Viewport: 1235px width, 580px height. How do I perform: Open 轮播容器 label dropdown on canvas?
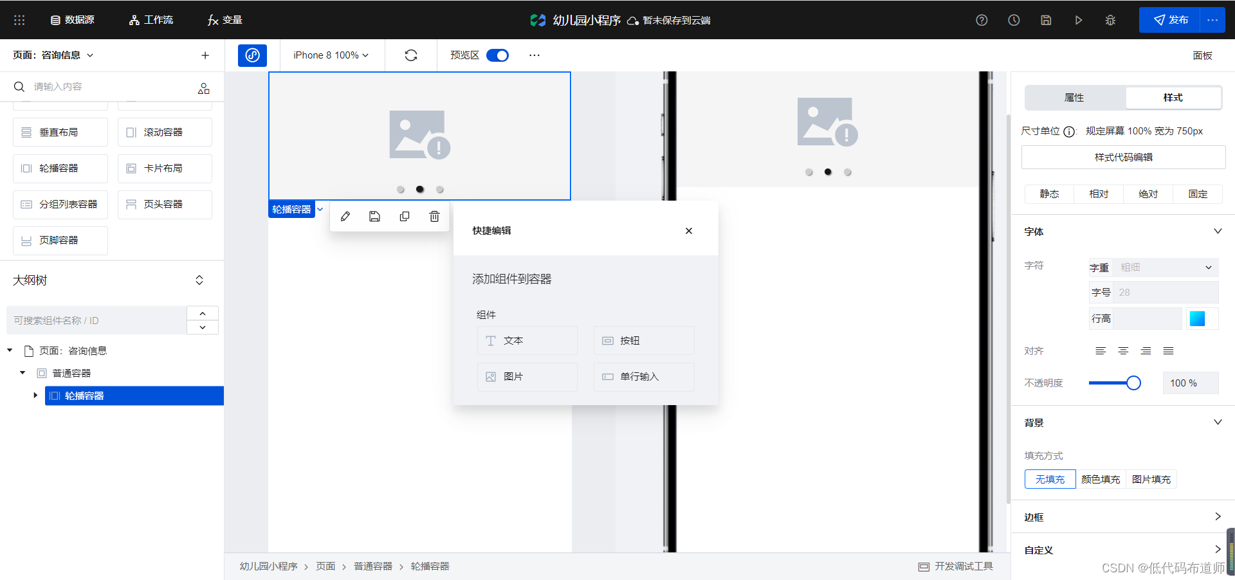tap(320, 209)
